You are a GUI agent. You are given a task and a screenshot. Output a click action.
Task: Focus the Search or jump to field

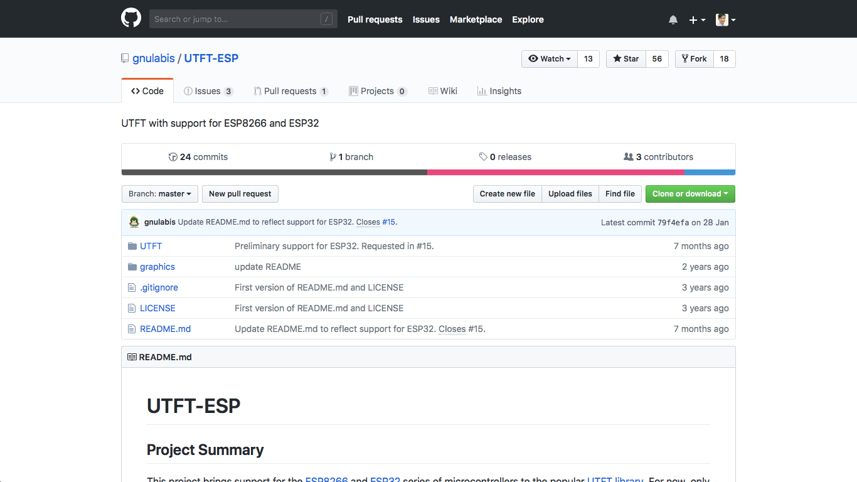click(235, 19)
